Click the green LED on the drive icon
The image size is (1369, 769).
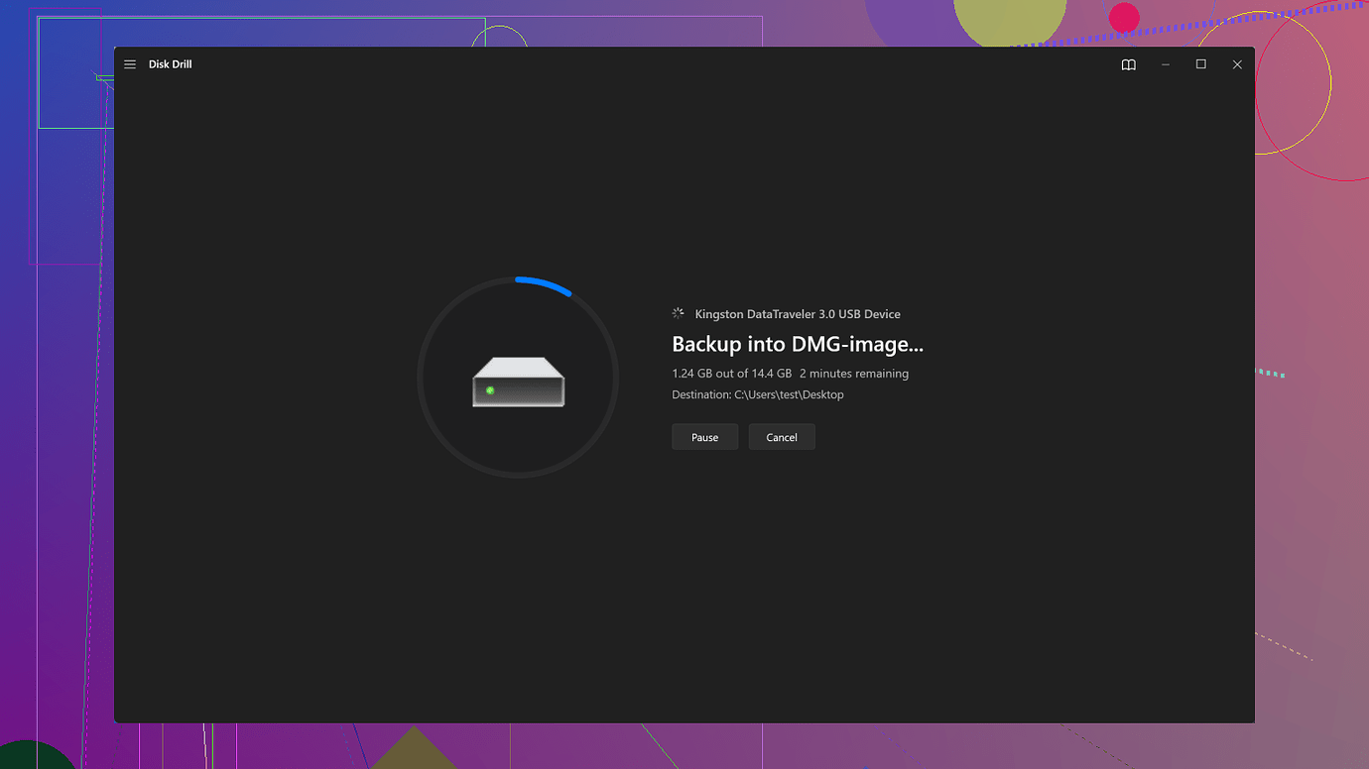(x=490, y=390)
